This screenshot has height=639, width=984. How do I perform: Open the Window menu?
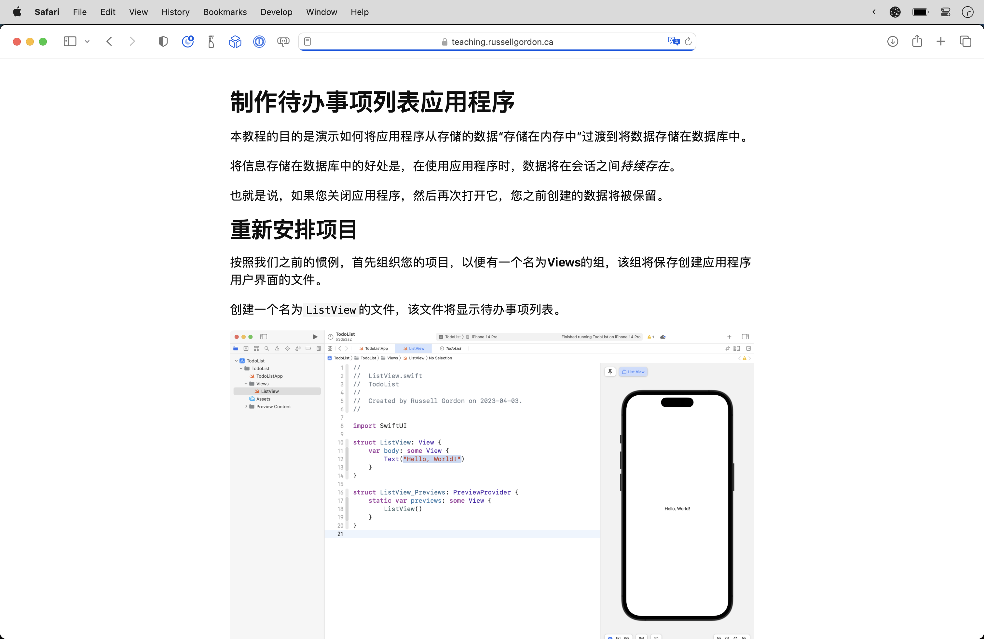coord(322,12)
